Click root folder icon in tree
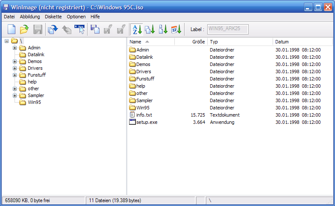 15,41
